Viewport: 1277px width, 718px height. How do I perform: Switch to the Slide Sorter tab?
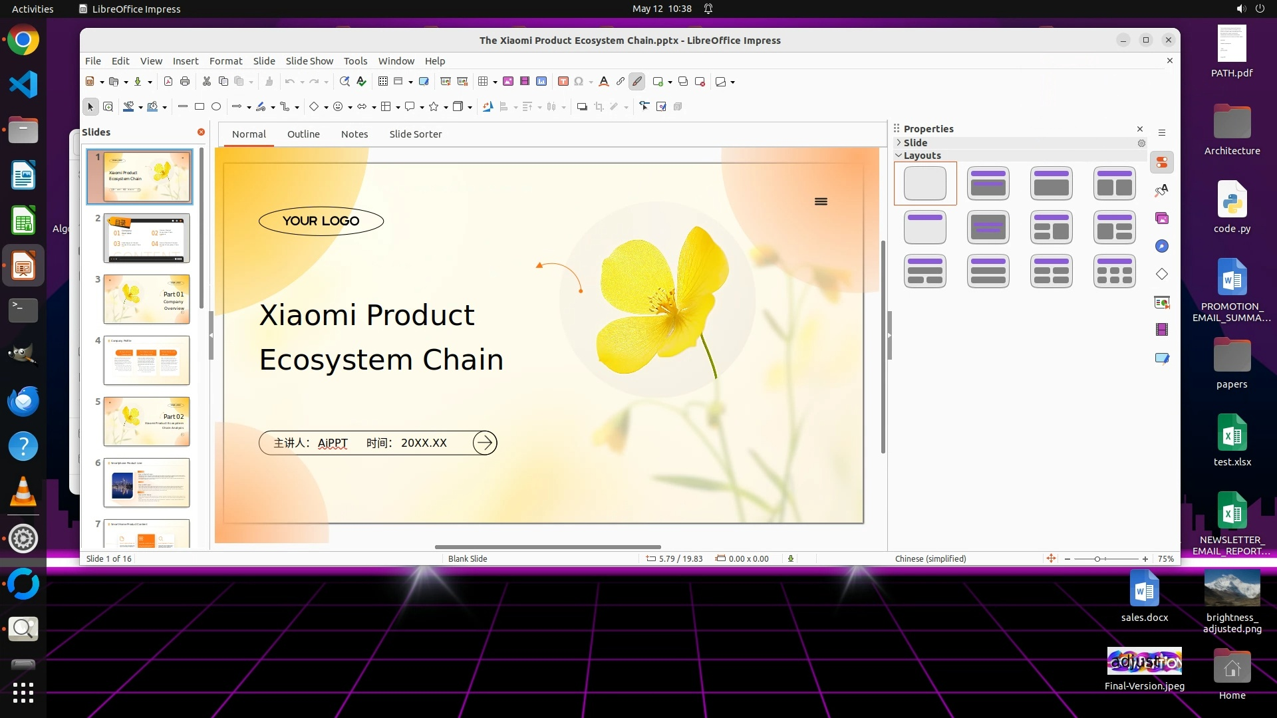coord(415,134)
